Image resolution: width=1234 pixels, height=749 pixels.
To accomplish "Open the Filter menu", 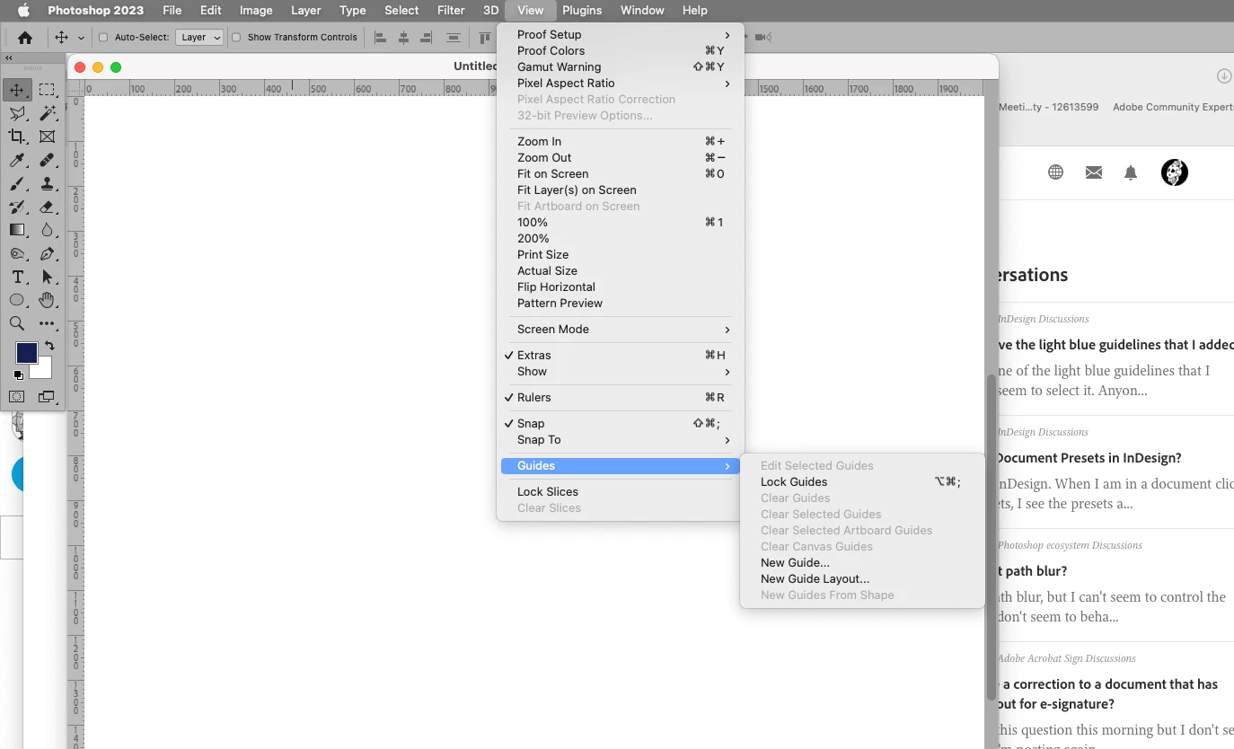I will 450,10.
